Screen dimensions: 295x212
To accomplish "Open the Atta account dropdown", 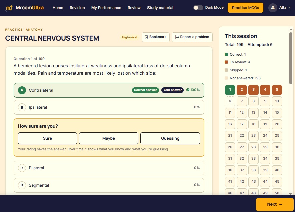I will click(285, 8).
